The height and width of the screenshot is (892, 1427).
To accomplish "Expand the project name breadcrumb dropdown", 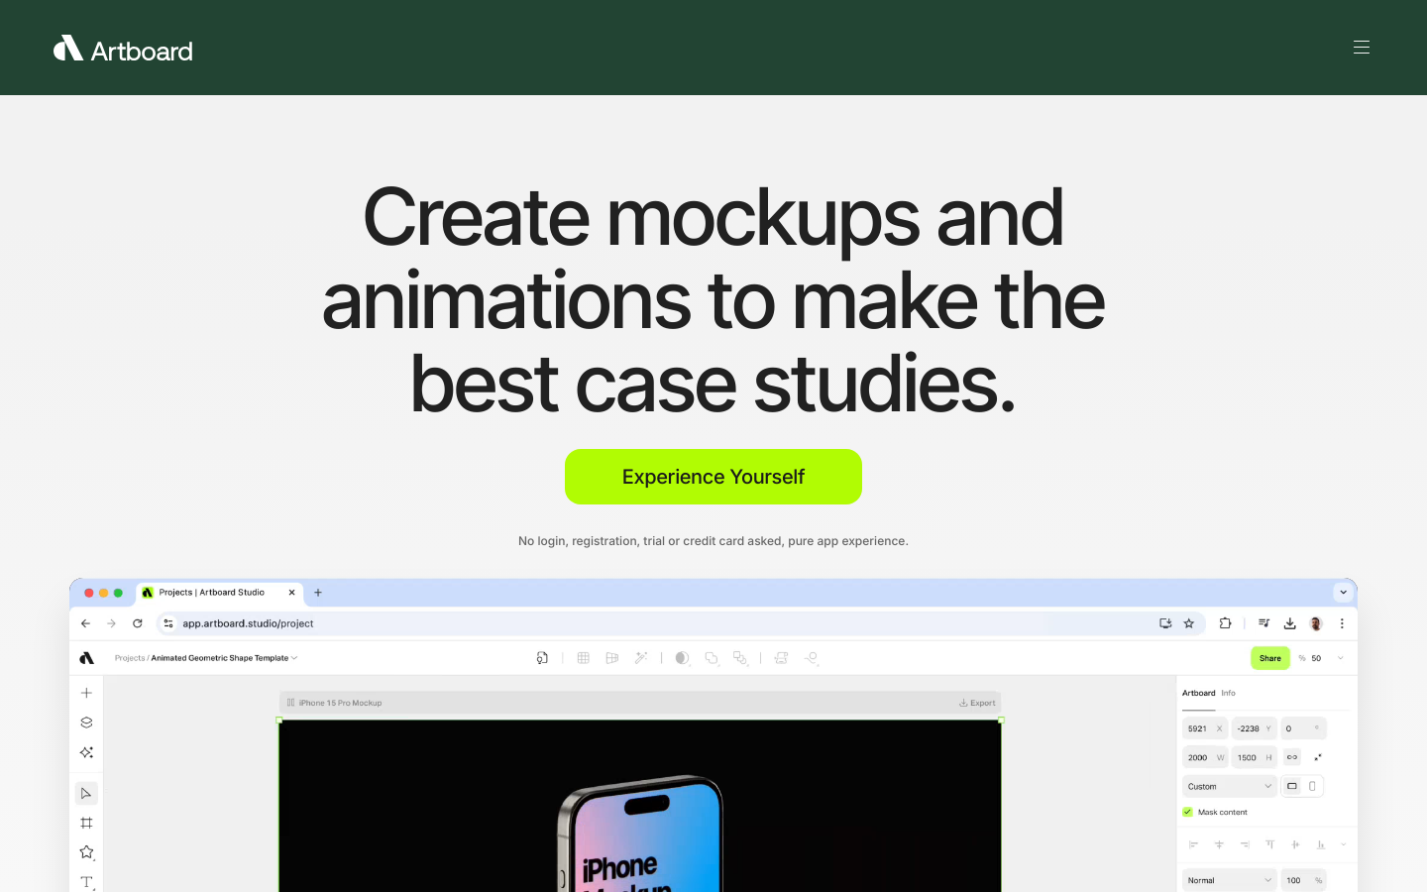I will click(294, 658).
